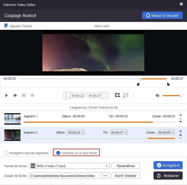This screenshot has width=187, height=185.
Task: Select the Segment 1 thumbnail
Action: coord(12,119)
